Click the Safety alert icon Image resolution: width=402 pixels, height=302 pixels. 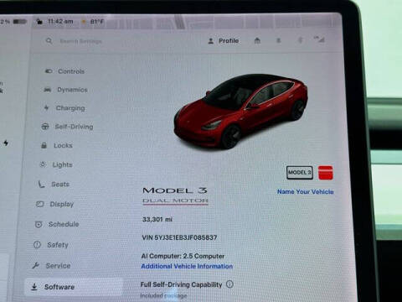(37, 245)
